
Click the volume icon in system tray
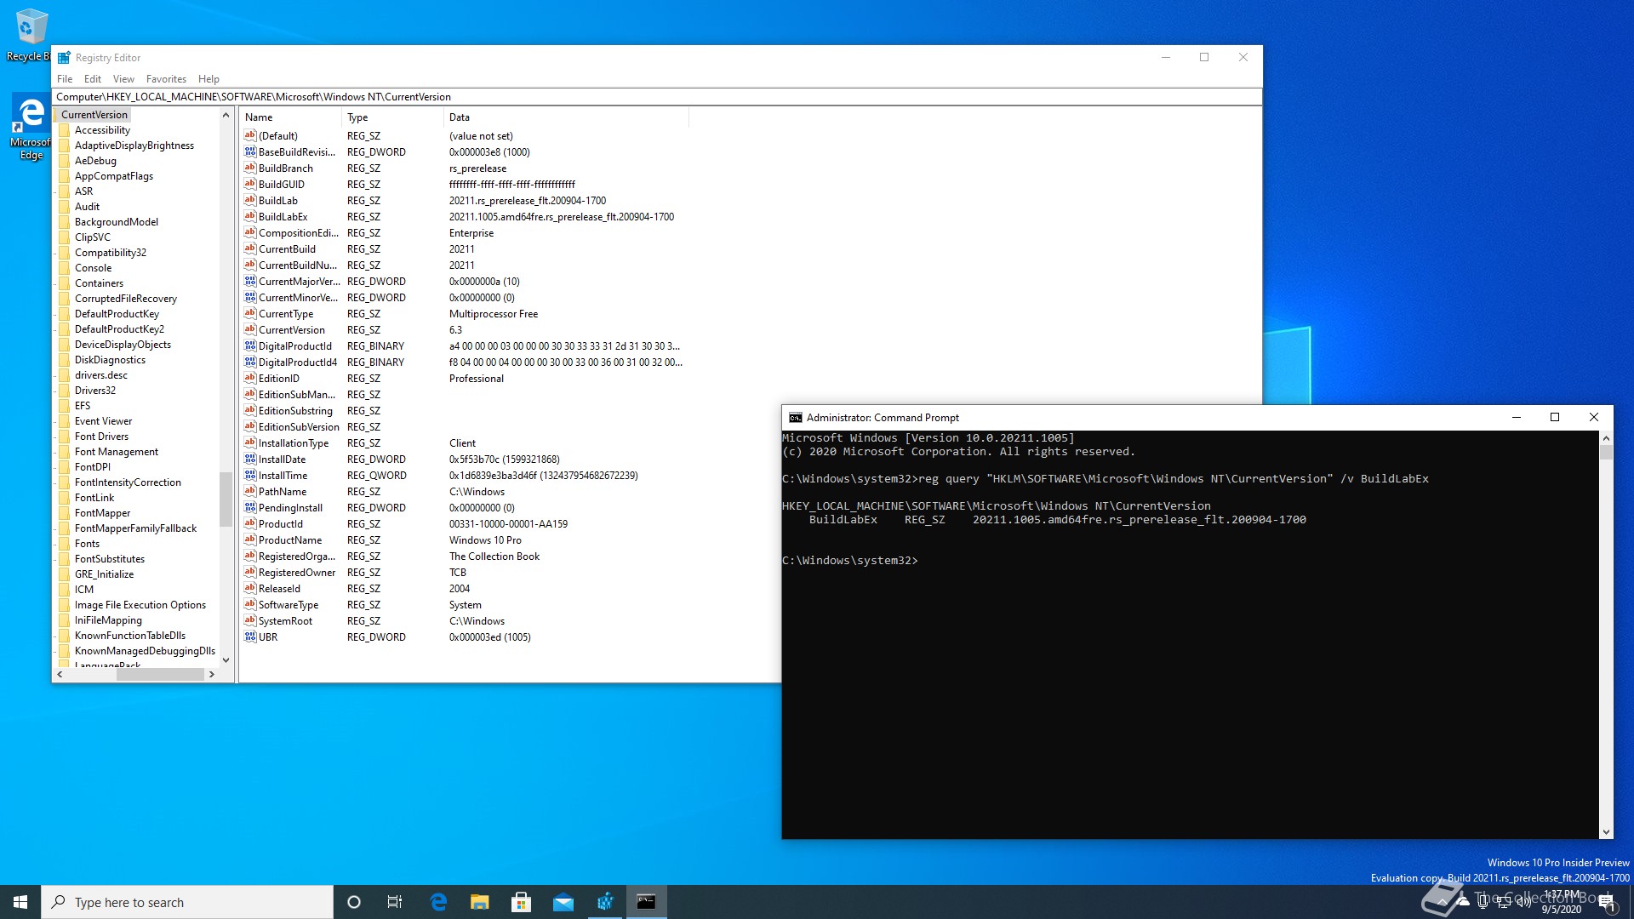pos(1524,902)
